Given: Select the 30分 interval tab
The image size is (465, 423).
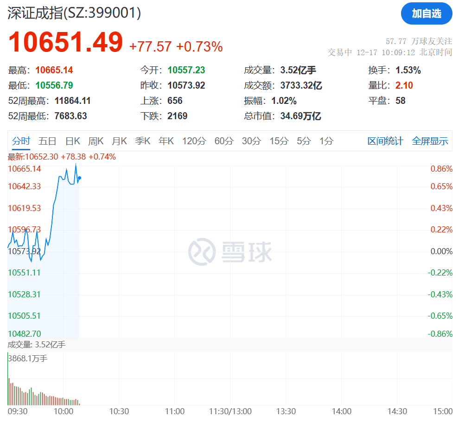Looking at the screenshot, I should click(251, 141).
